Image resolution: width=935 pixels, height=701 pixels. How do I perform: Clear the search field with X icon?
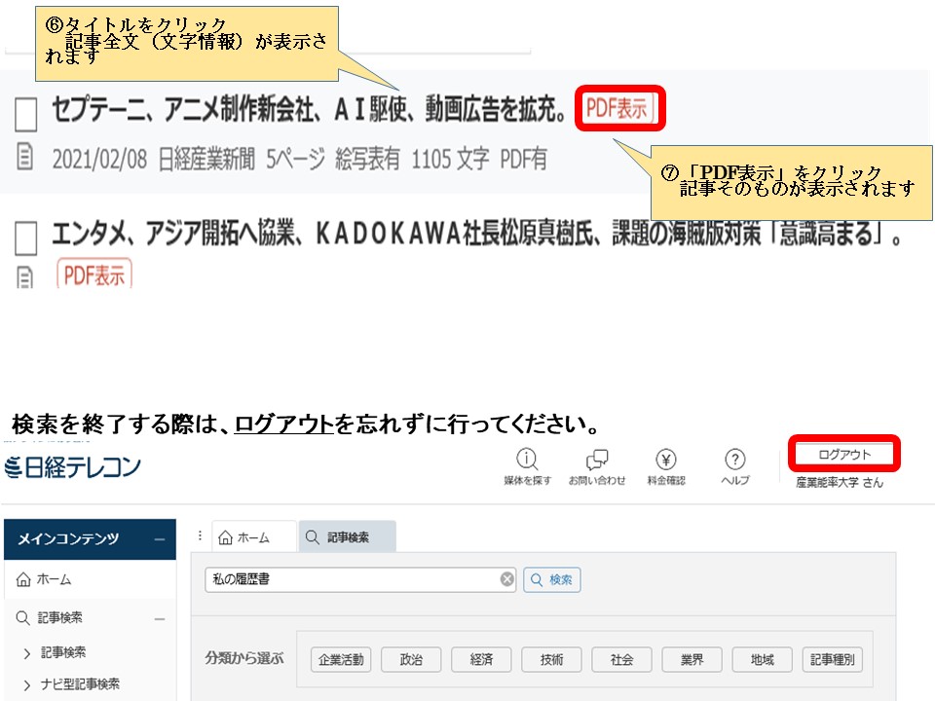click(506, 579)
